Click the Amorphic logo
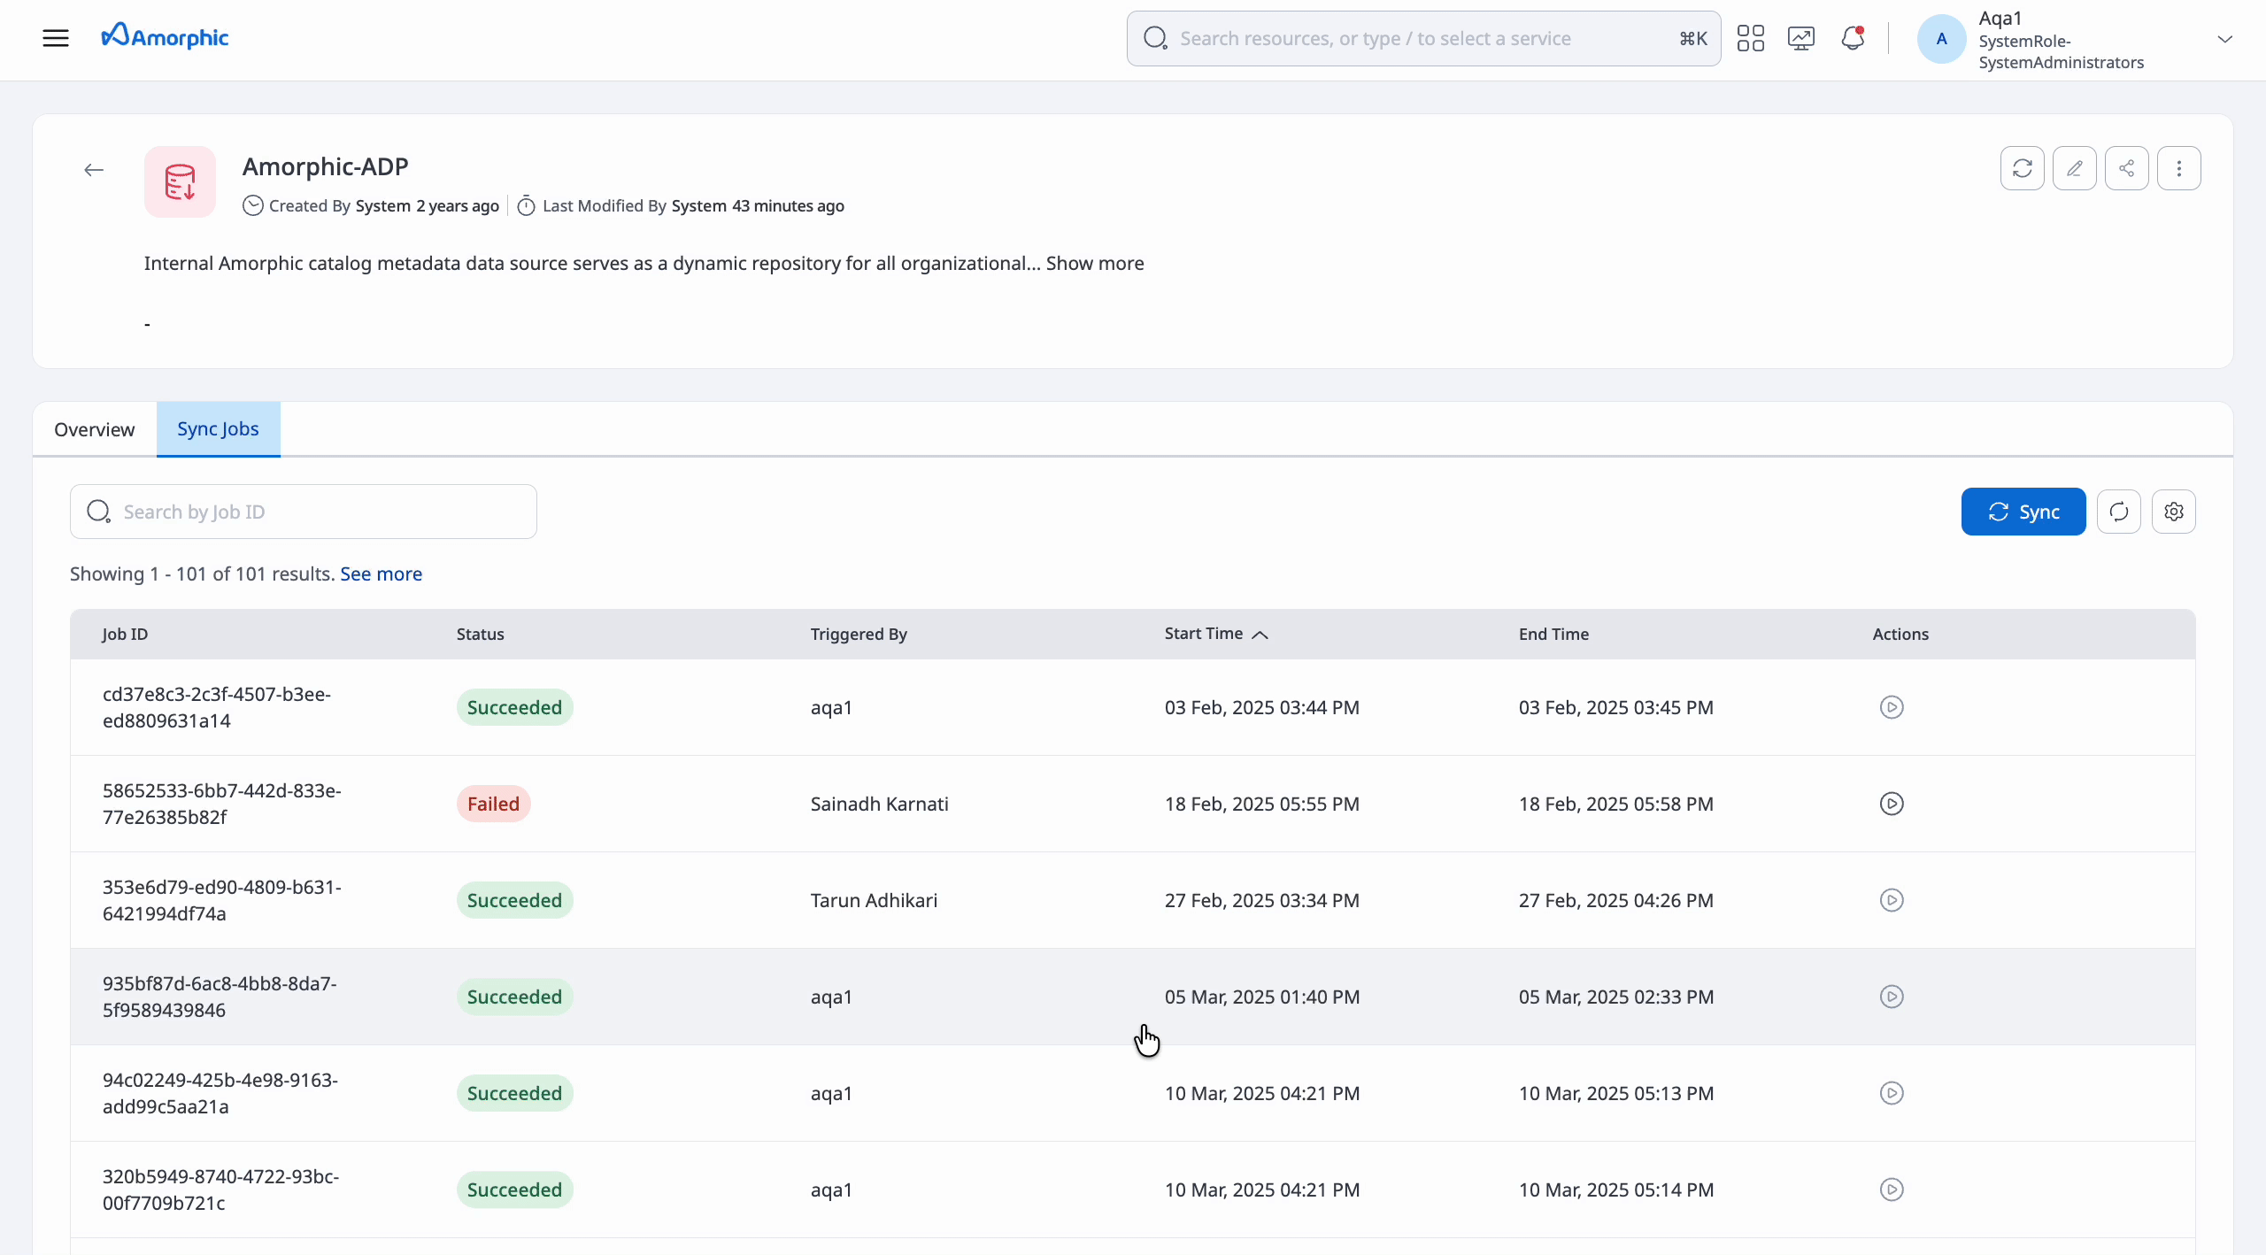Viewport: 2266px width, 1255px height. pyautogui.click(x=165, y=36)
